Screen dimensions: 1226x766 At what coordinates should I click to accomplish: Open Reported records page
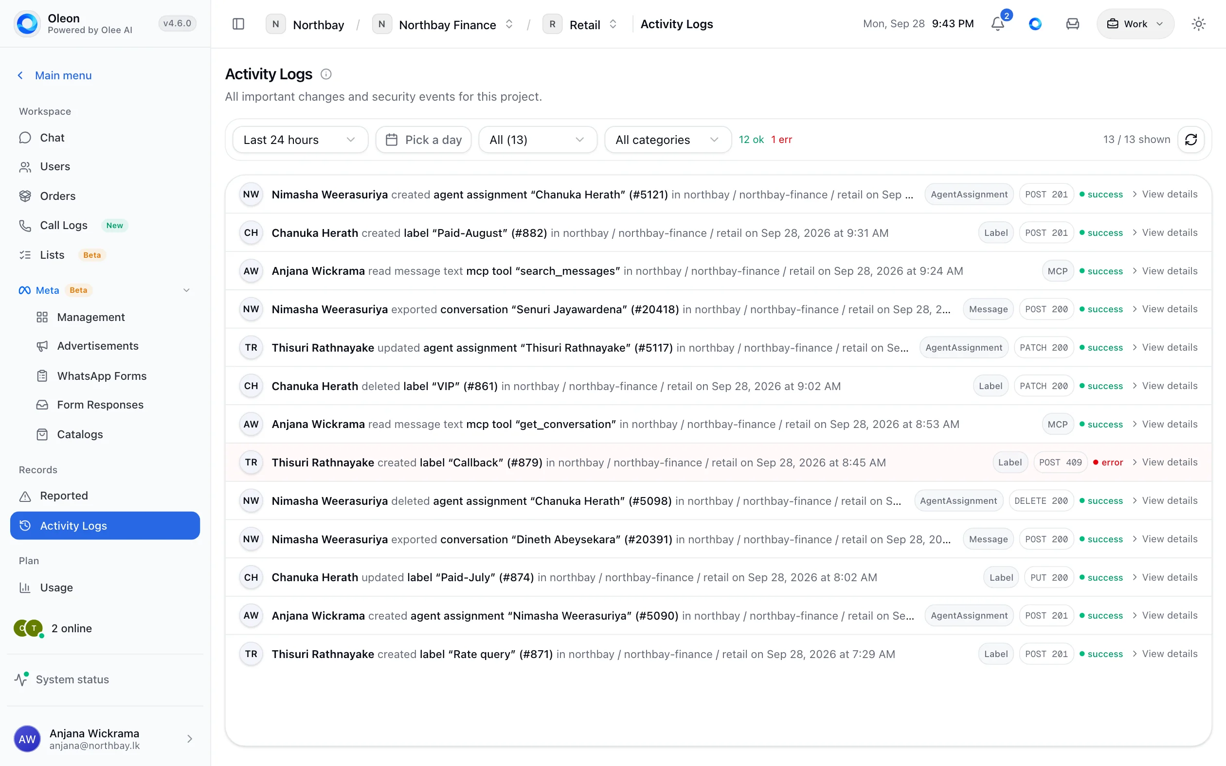[x=105, y=496]
